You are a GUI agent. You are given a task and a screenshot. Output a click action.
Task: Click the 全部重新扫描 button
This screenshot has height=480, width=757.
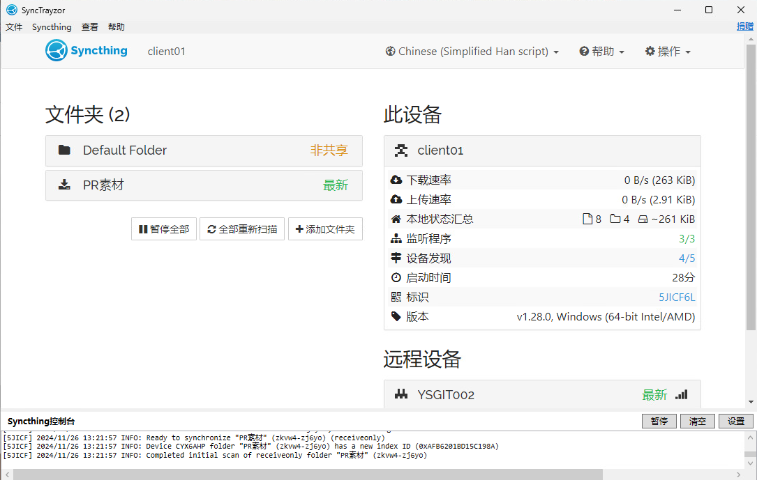click(242, 229)
